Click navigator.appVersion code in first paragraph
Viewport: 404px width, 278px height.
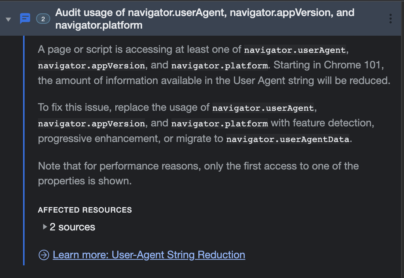92,66
